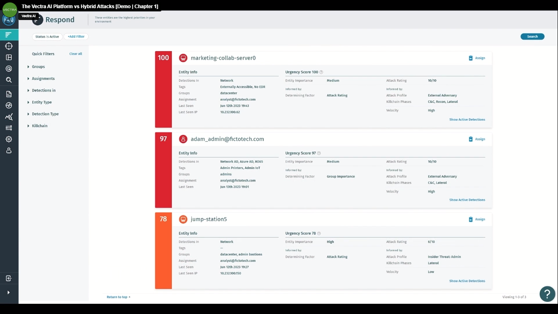Click the red 100 urgency score tile

163,90
